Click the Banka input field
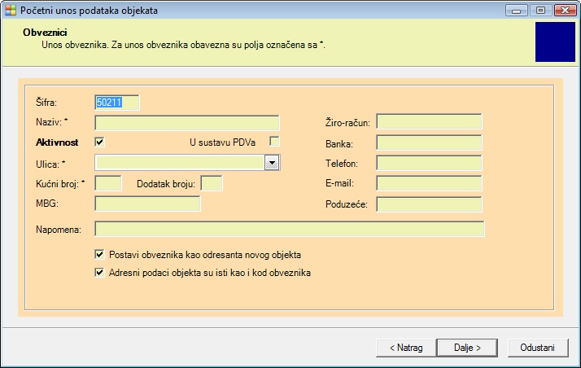 pyautogui.click(x=429, y=142)
